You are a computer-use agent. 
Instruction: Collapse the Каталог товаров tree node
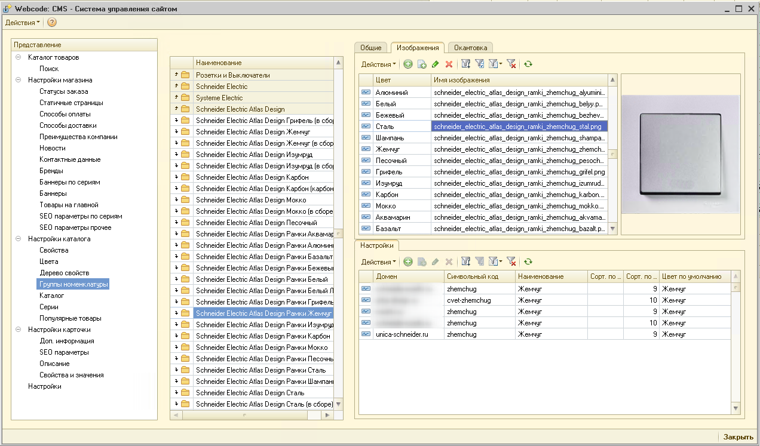[18, 57]
